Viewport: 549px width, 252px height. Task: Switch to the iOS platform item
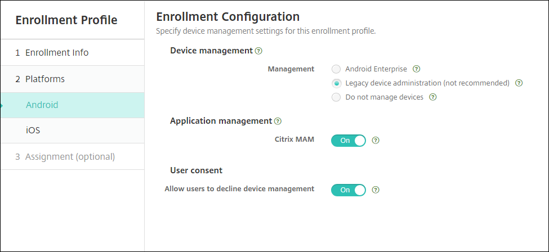33,130
